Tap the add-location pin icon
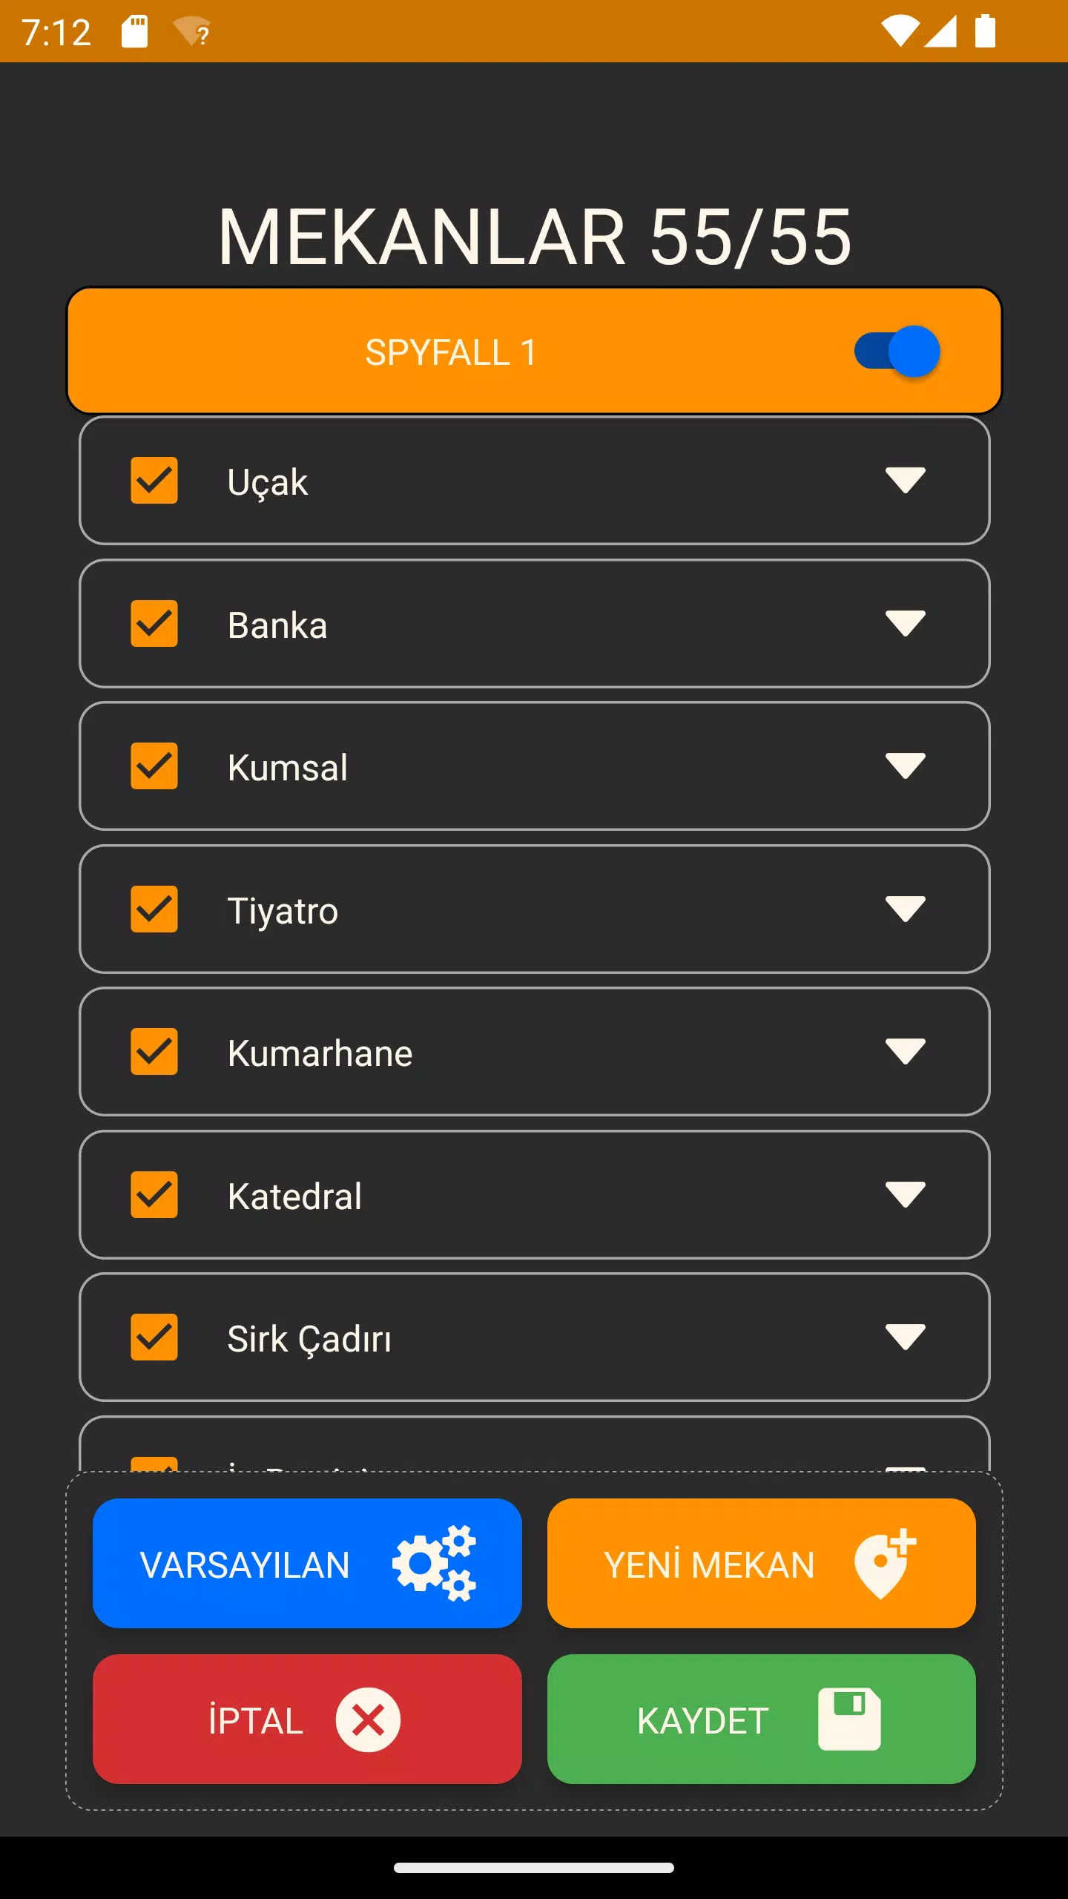 [x=884, y=1564]
